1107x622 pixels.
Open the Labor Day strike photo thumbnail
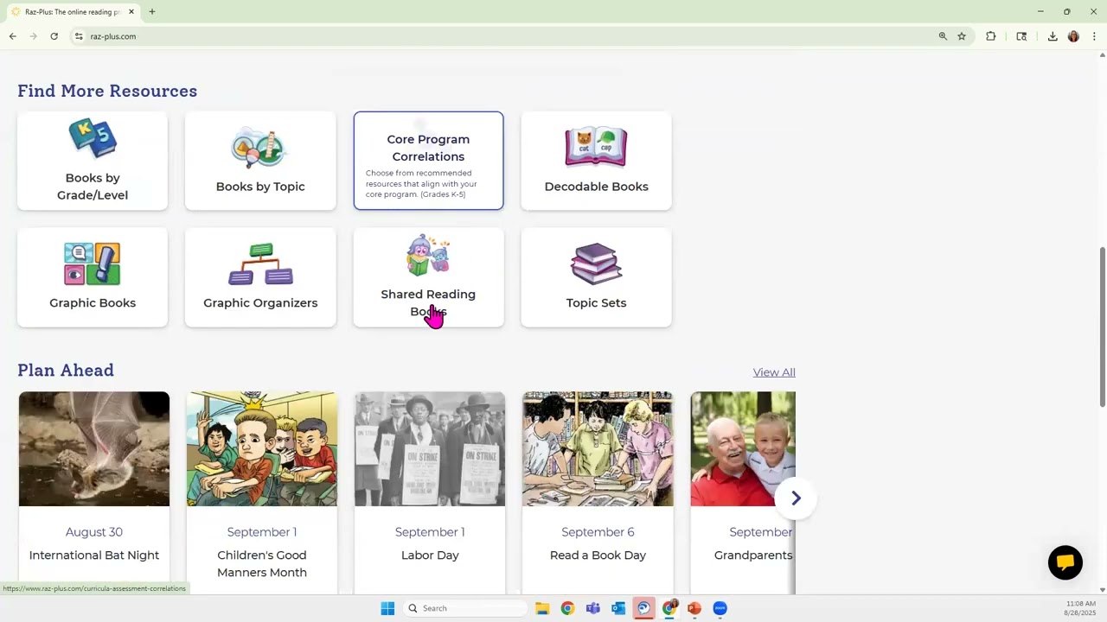(x=430, y=449)
